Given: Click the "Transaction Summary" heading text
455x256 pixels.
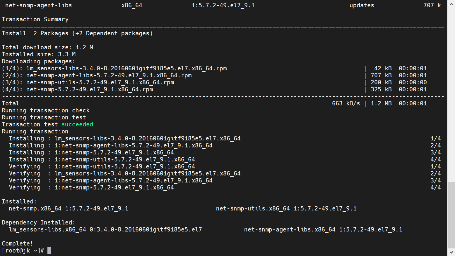Looking at the screenshot, I should [x=35, y=19].
